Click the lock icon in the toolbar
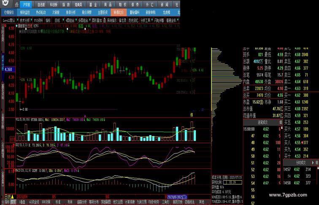 coord(104,20)
